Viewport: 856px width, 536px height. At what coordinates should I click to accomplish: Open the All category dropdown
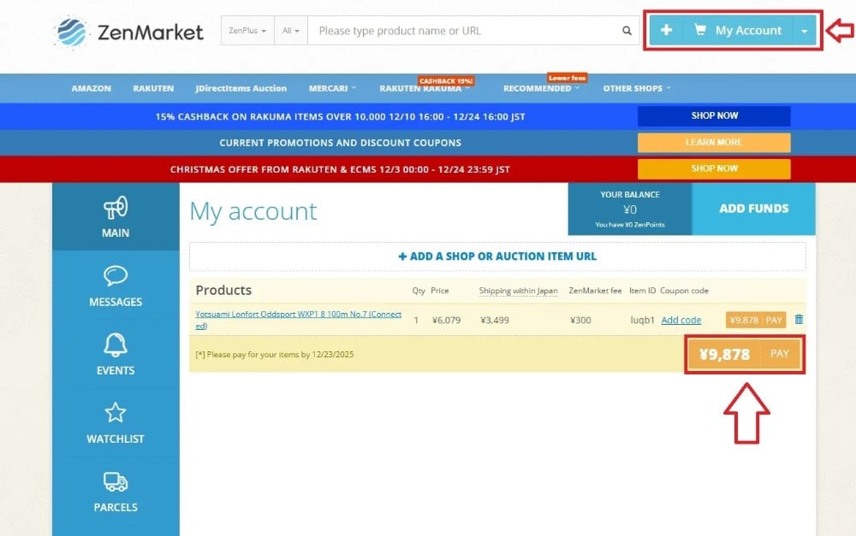pyautogui.click(x=291, y=31)
